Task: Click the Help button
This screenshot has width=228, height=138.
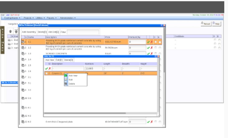Action: 216,24
